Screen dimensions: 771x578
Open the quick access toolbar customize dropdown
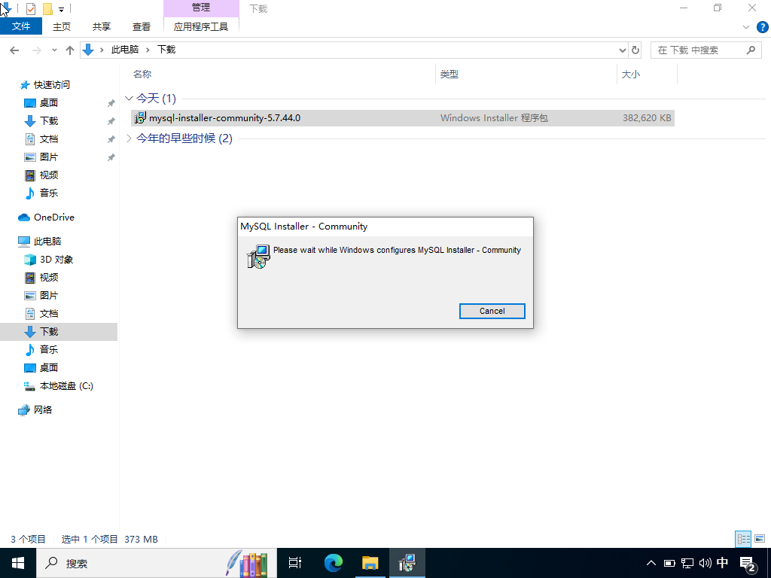coord(62,9)
